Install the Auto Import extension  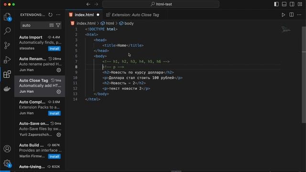pyautogui.click(x=54, y=49)
